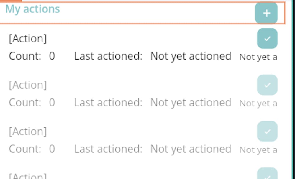Click Last actioned label of second action
This screenshot has width=295, height=179.
coord(108,102)
